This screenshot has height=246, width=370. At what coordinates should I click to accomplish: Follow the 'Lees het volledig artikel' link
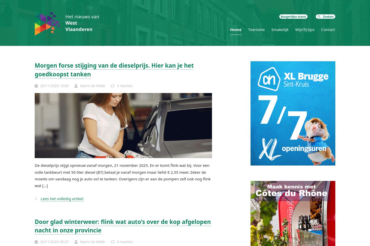(62, 199)
